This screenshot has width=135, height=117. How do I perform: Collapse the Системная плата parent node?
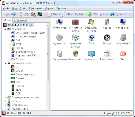5,63
